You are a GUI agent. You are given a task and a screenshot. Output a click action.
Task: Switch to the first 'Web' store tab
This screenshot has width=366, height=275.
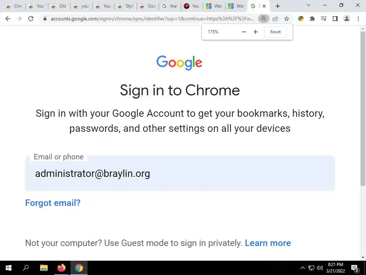(214, 6)
